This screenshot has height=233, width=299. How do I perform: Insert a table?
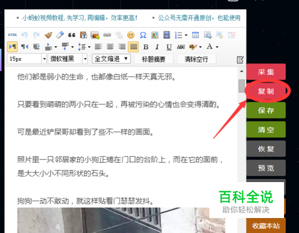[x=196, y=35]
